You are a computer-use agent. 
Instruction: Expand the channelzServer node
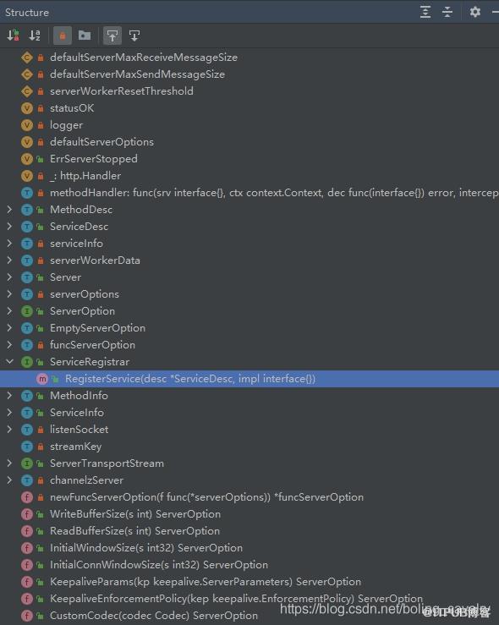tap(9, 480)
